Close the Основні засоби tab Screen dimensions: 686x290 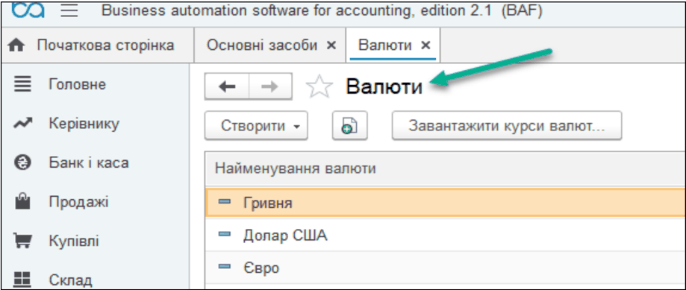point(331,45)
